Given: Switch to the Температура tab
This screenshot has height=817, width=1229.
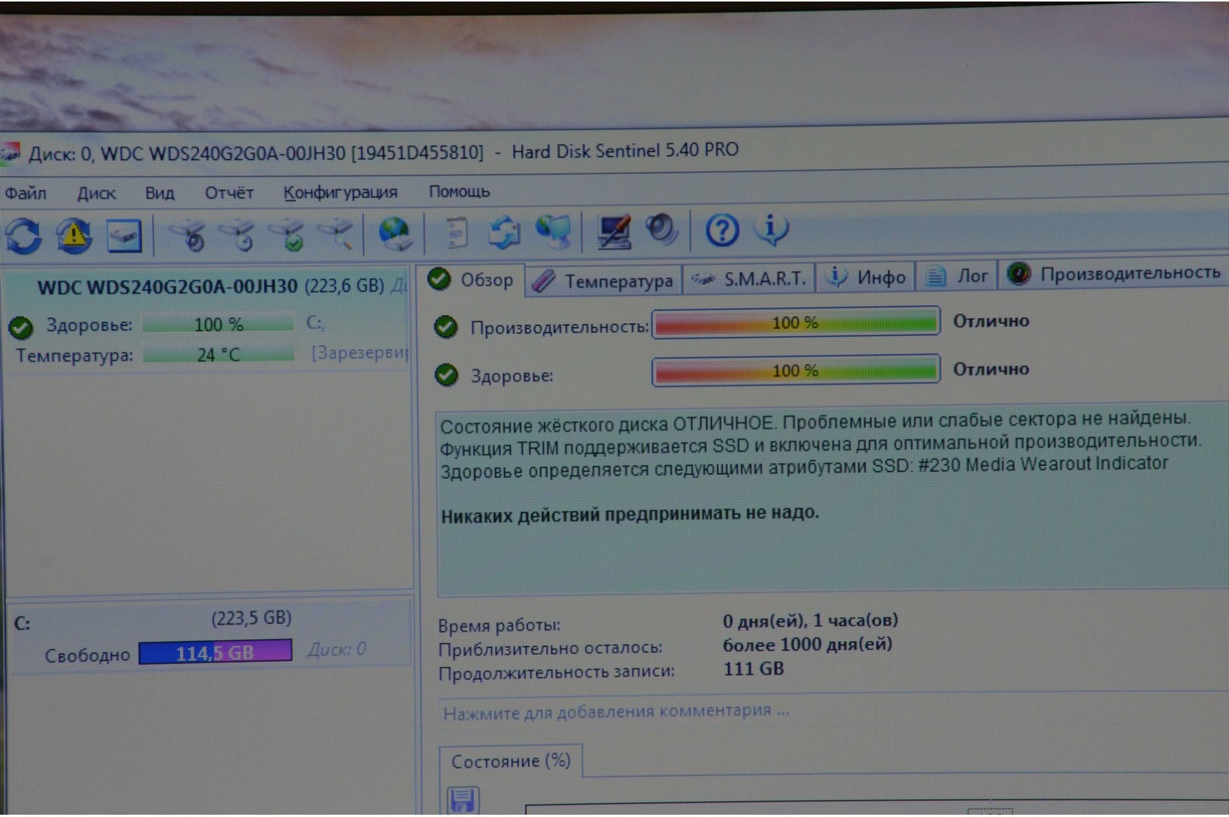Looking at the screenshot, I should [x=602, y=281].
